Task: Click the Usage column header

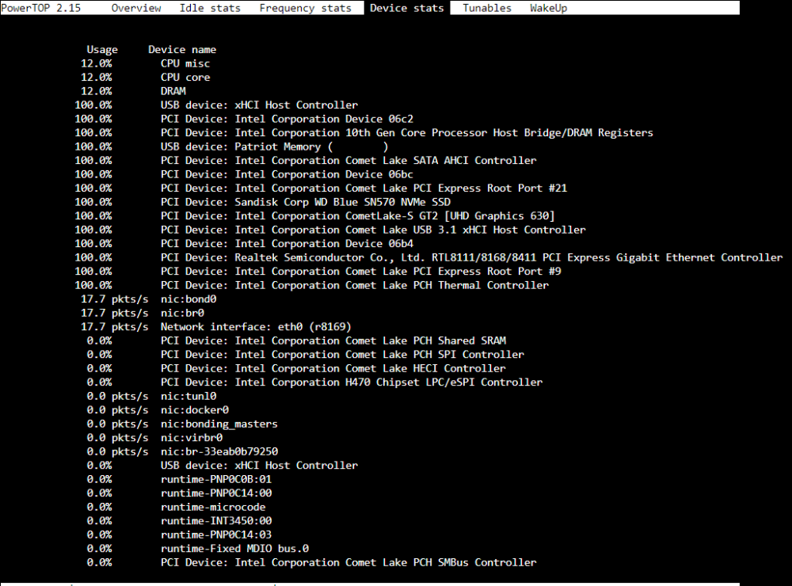Action: 102,50
